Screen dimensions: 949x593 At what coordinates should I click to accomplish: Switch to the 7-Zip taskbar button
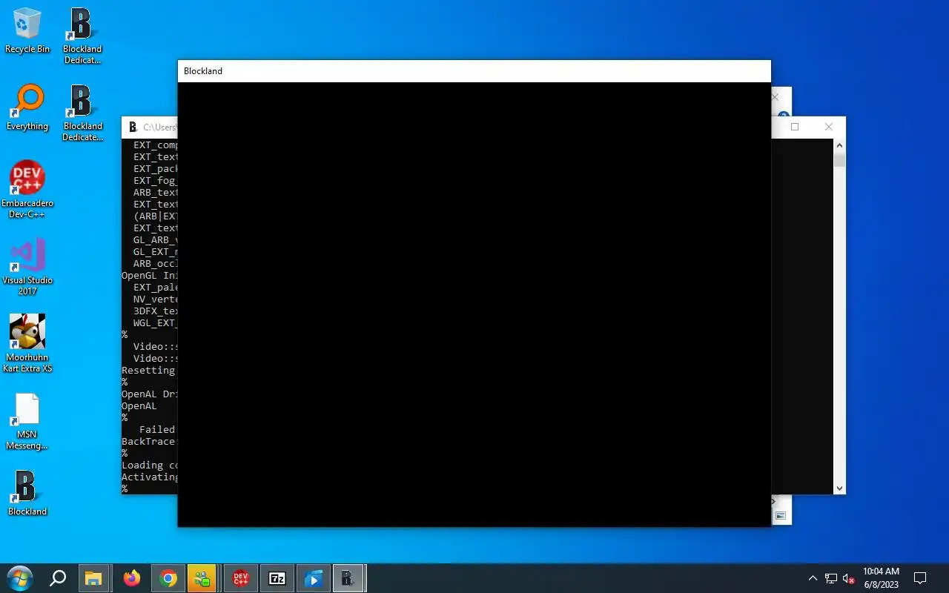pos(277,578)
